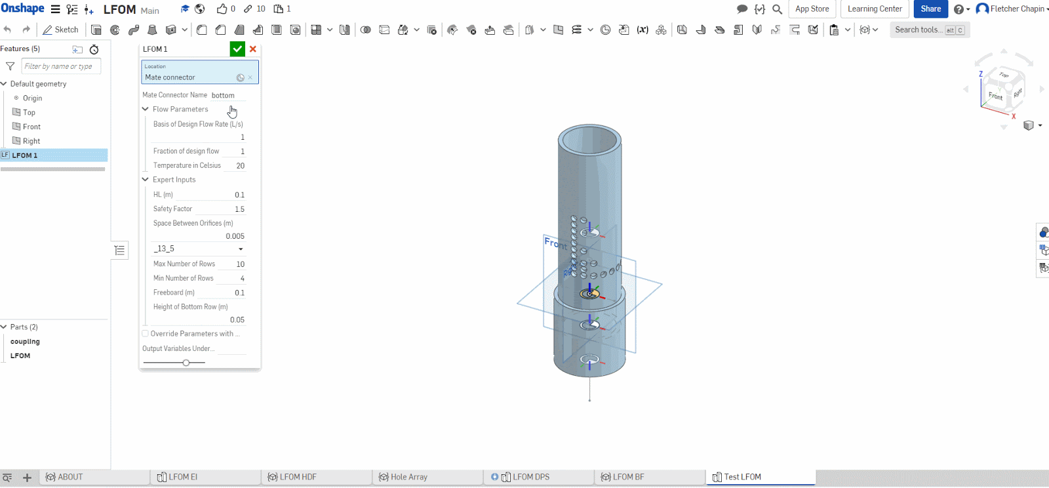Select the Revolve tool
This screenshot has height=488, width=1049.
pyautogui.click(x=115, y=30)
